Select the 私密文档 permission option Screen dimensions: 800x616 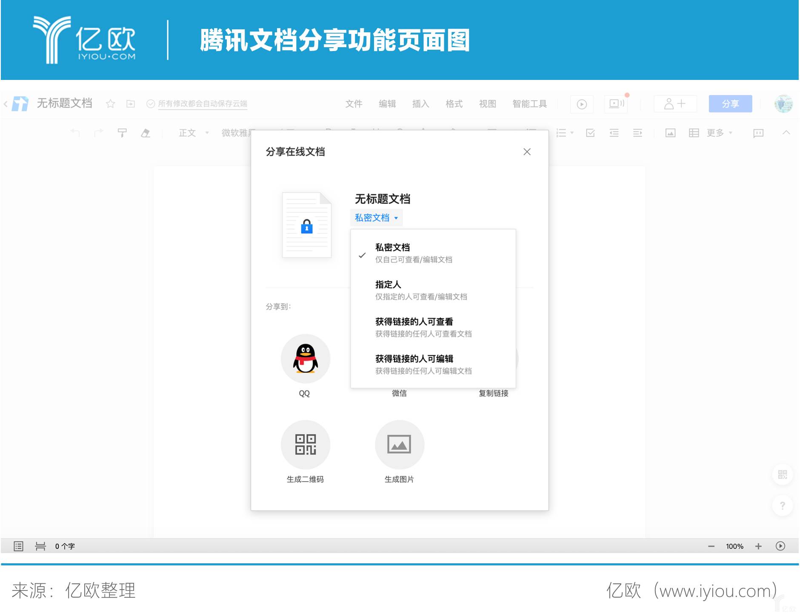433,253
